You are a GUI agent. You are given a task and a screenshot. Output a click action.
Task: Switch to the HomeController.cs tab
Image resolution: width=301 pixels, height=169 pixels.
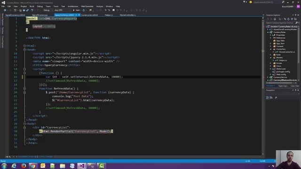click(128, 15)
